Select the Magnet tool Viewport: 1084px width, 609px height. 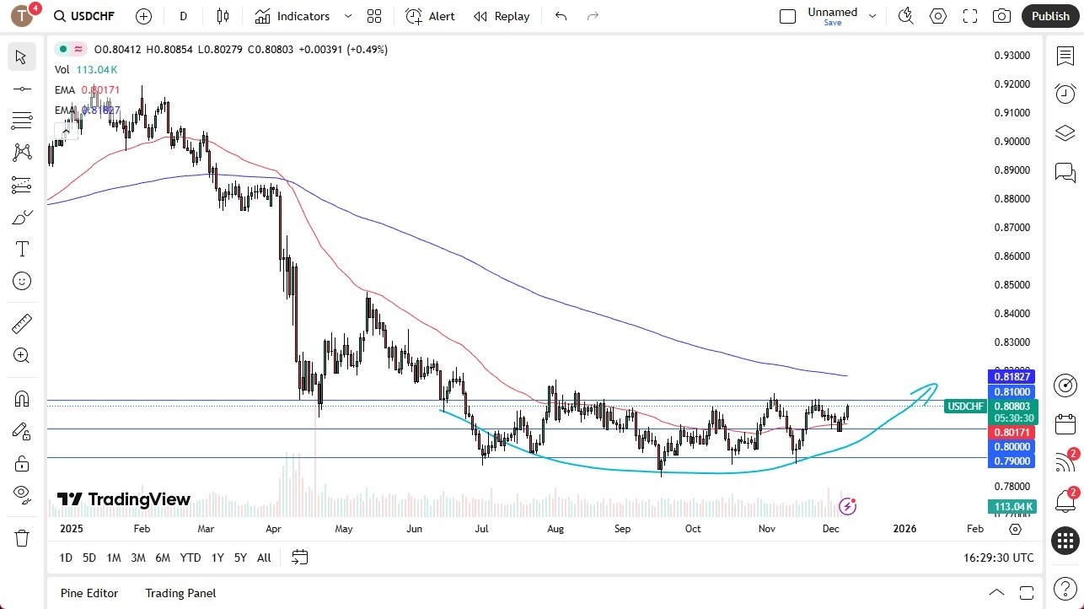point(21,398)
